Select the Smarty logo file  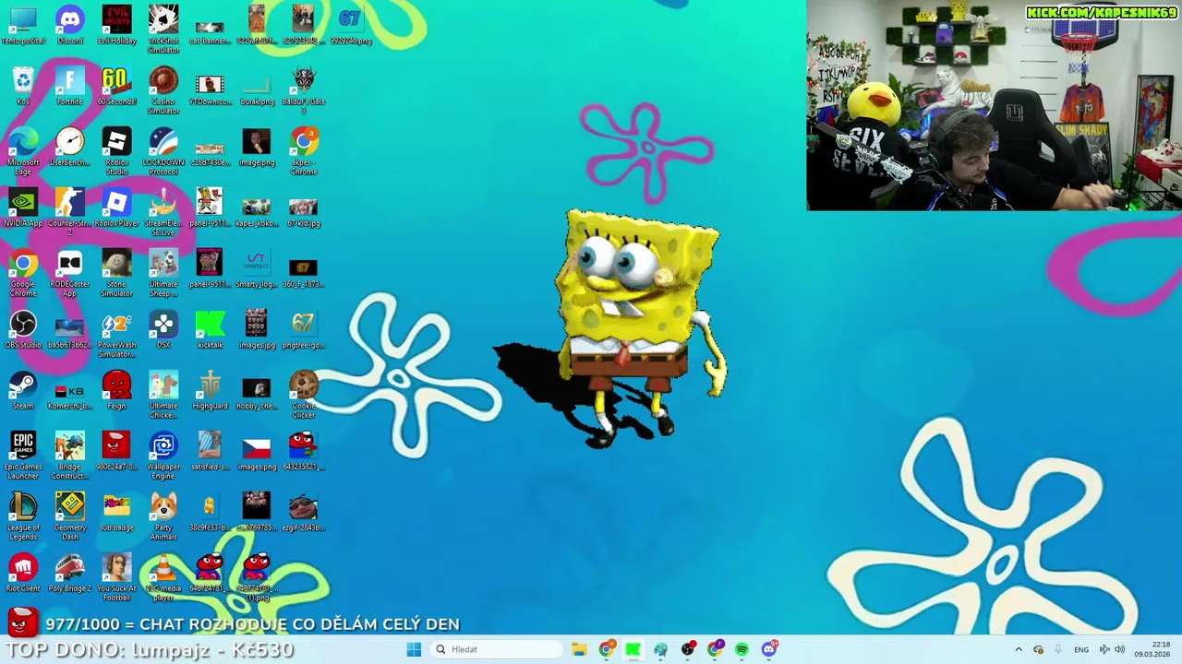click(x=257, y=268)
